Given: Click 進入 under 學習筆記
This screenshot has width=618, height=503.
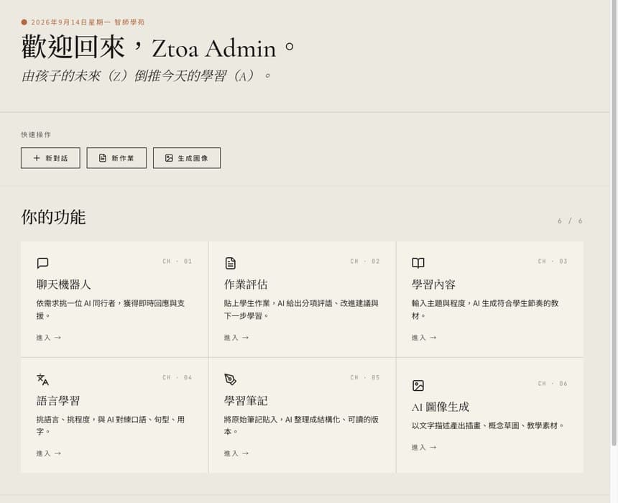Looking at the screenshot, I should tap(236, 453).
